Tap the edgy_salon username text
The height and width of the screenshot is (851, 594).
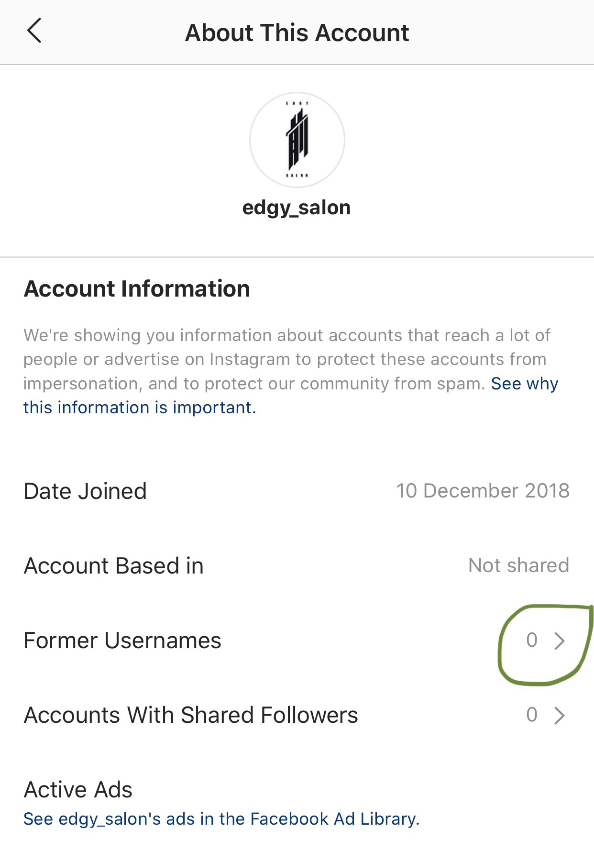pos(297,208)
